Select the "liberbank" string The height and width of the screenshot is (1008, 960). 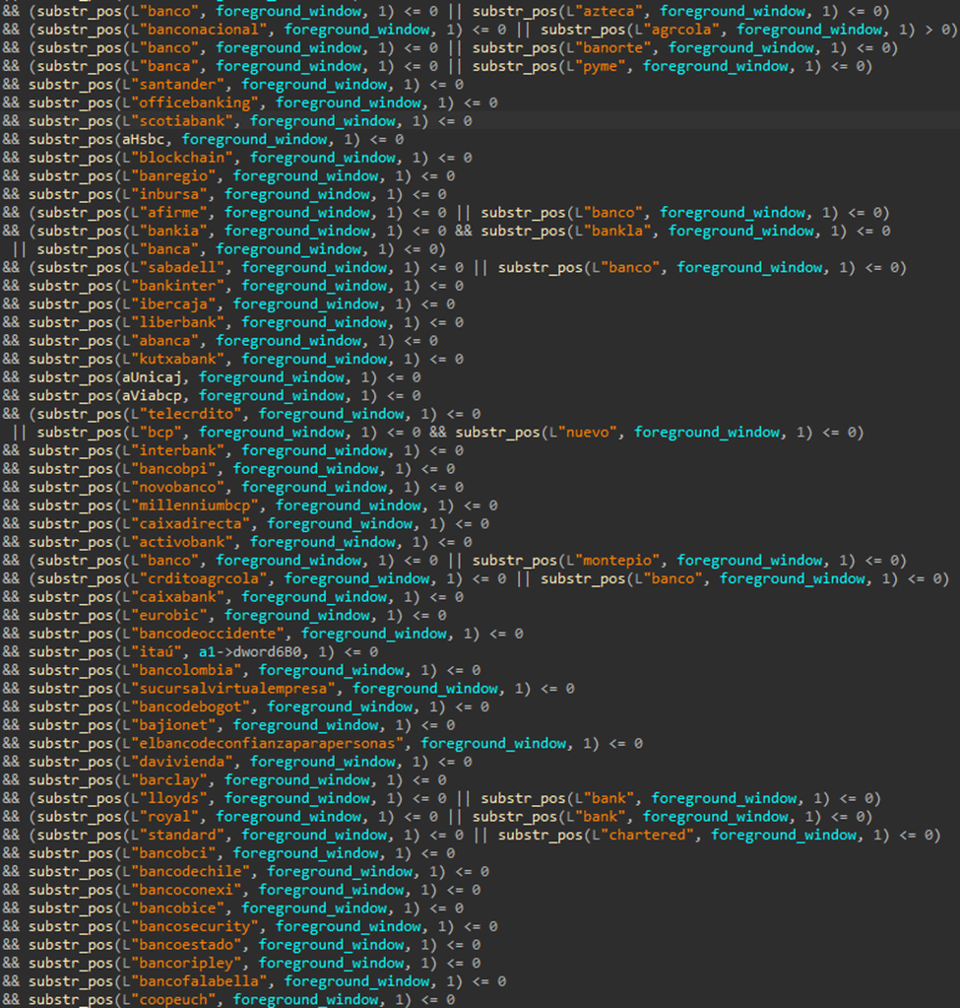[x=177, y=323]
